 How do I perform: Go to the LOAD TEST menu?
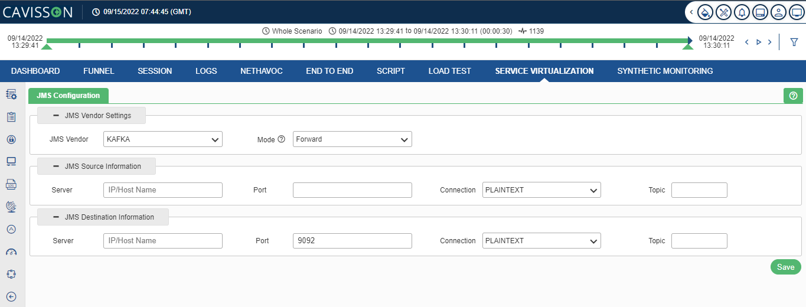[x=450, y=71]
